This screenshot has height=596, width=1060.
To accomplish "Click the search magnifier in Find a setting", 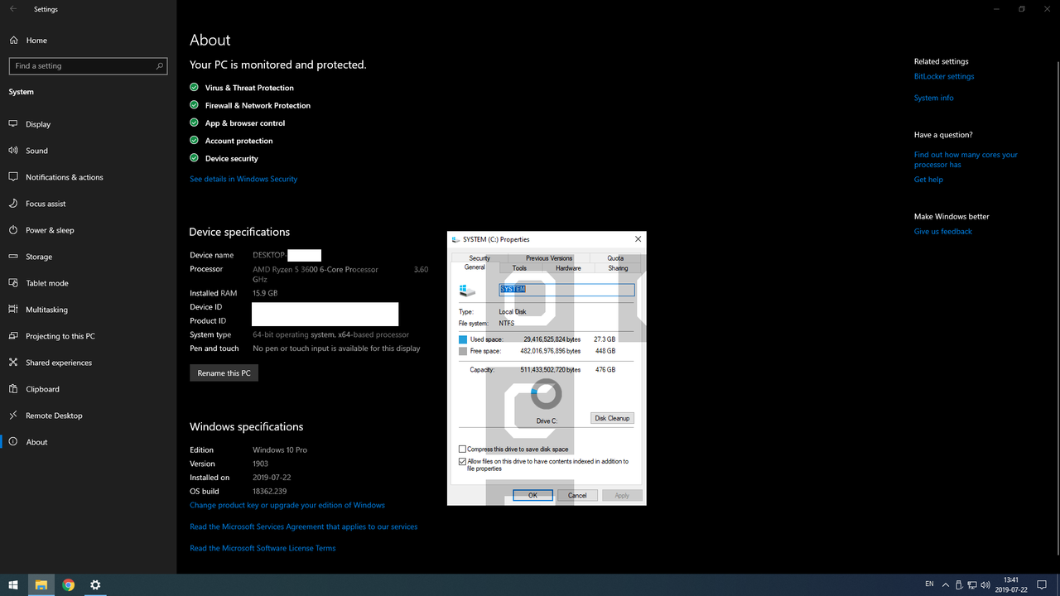I will (160, 65).
